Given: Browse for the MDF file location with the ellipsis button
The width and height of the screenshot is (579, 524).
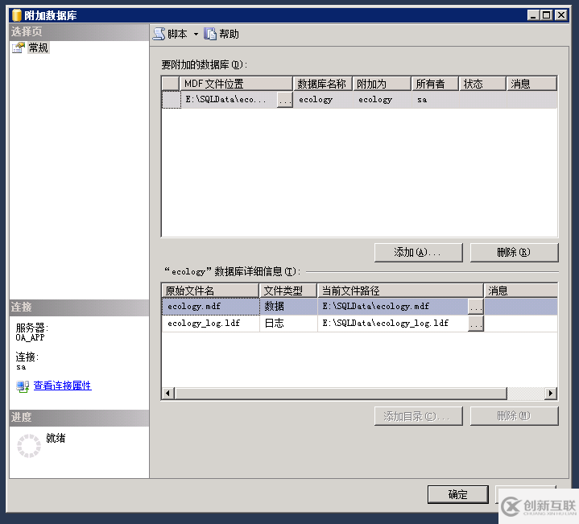Looking at the screenshot, I should [x=285, y=100].
